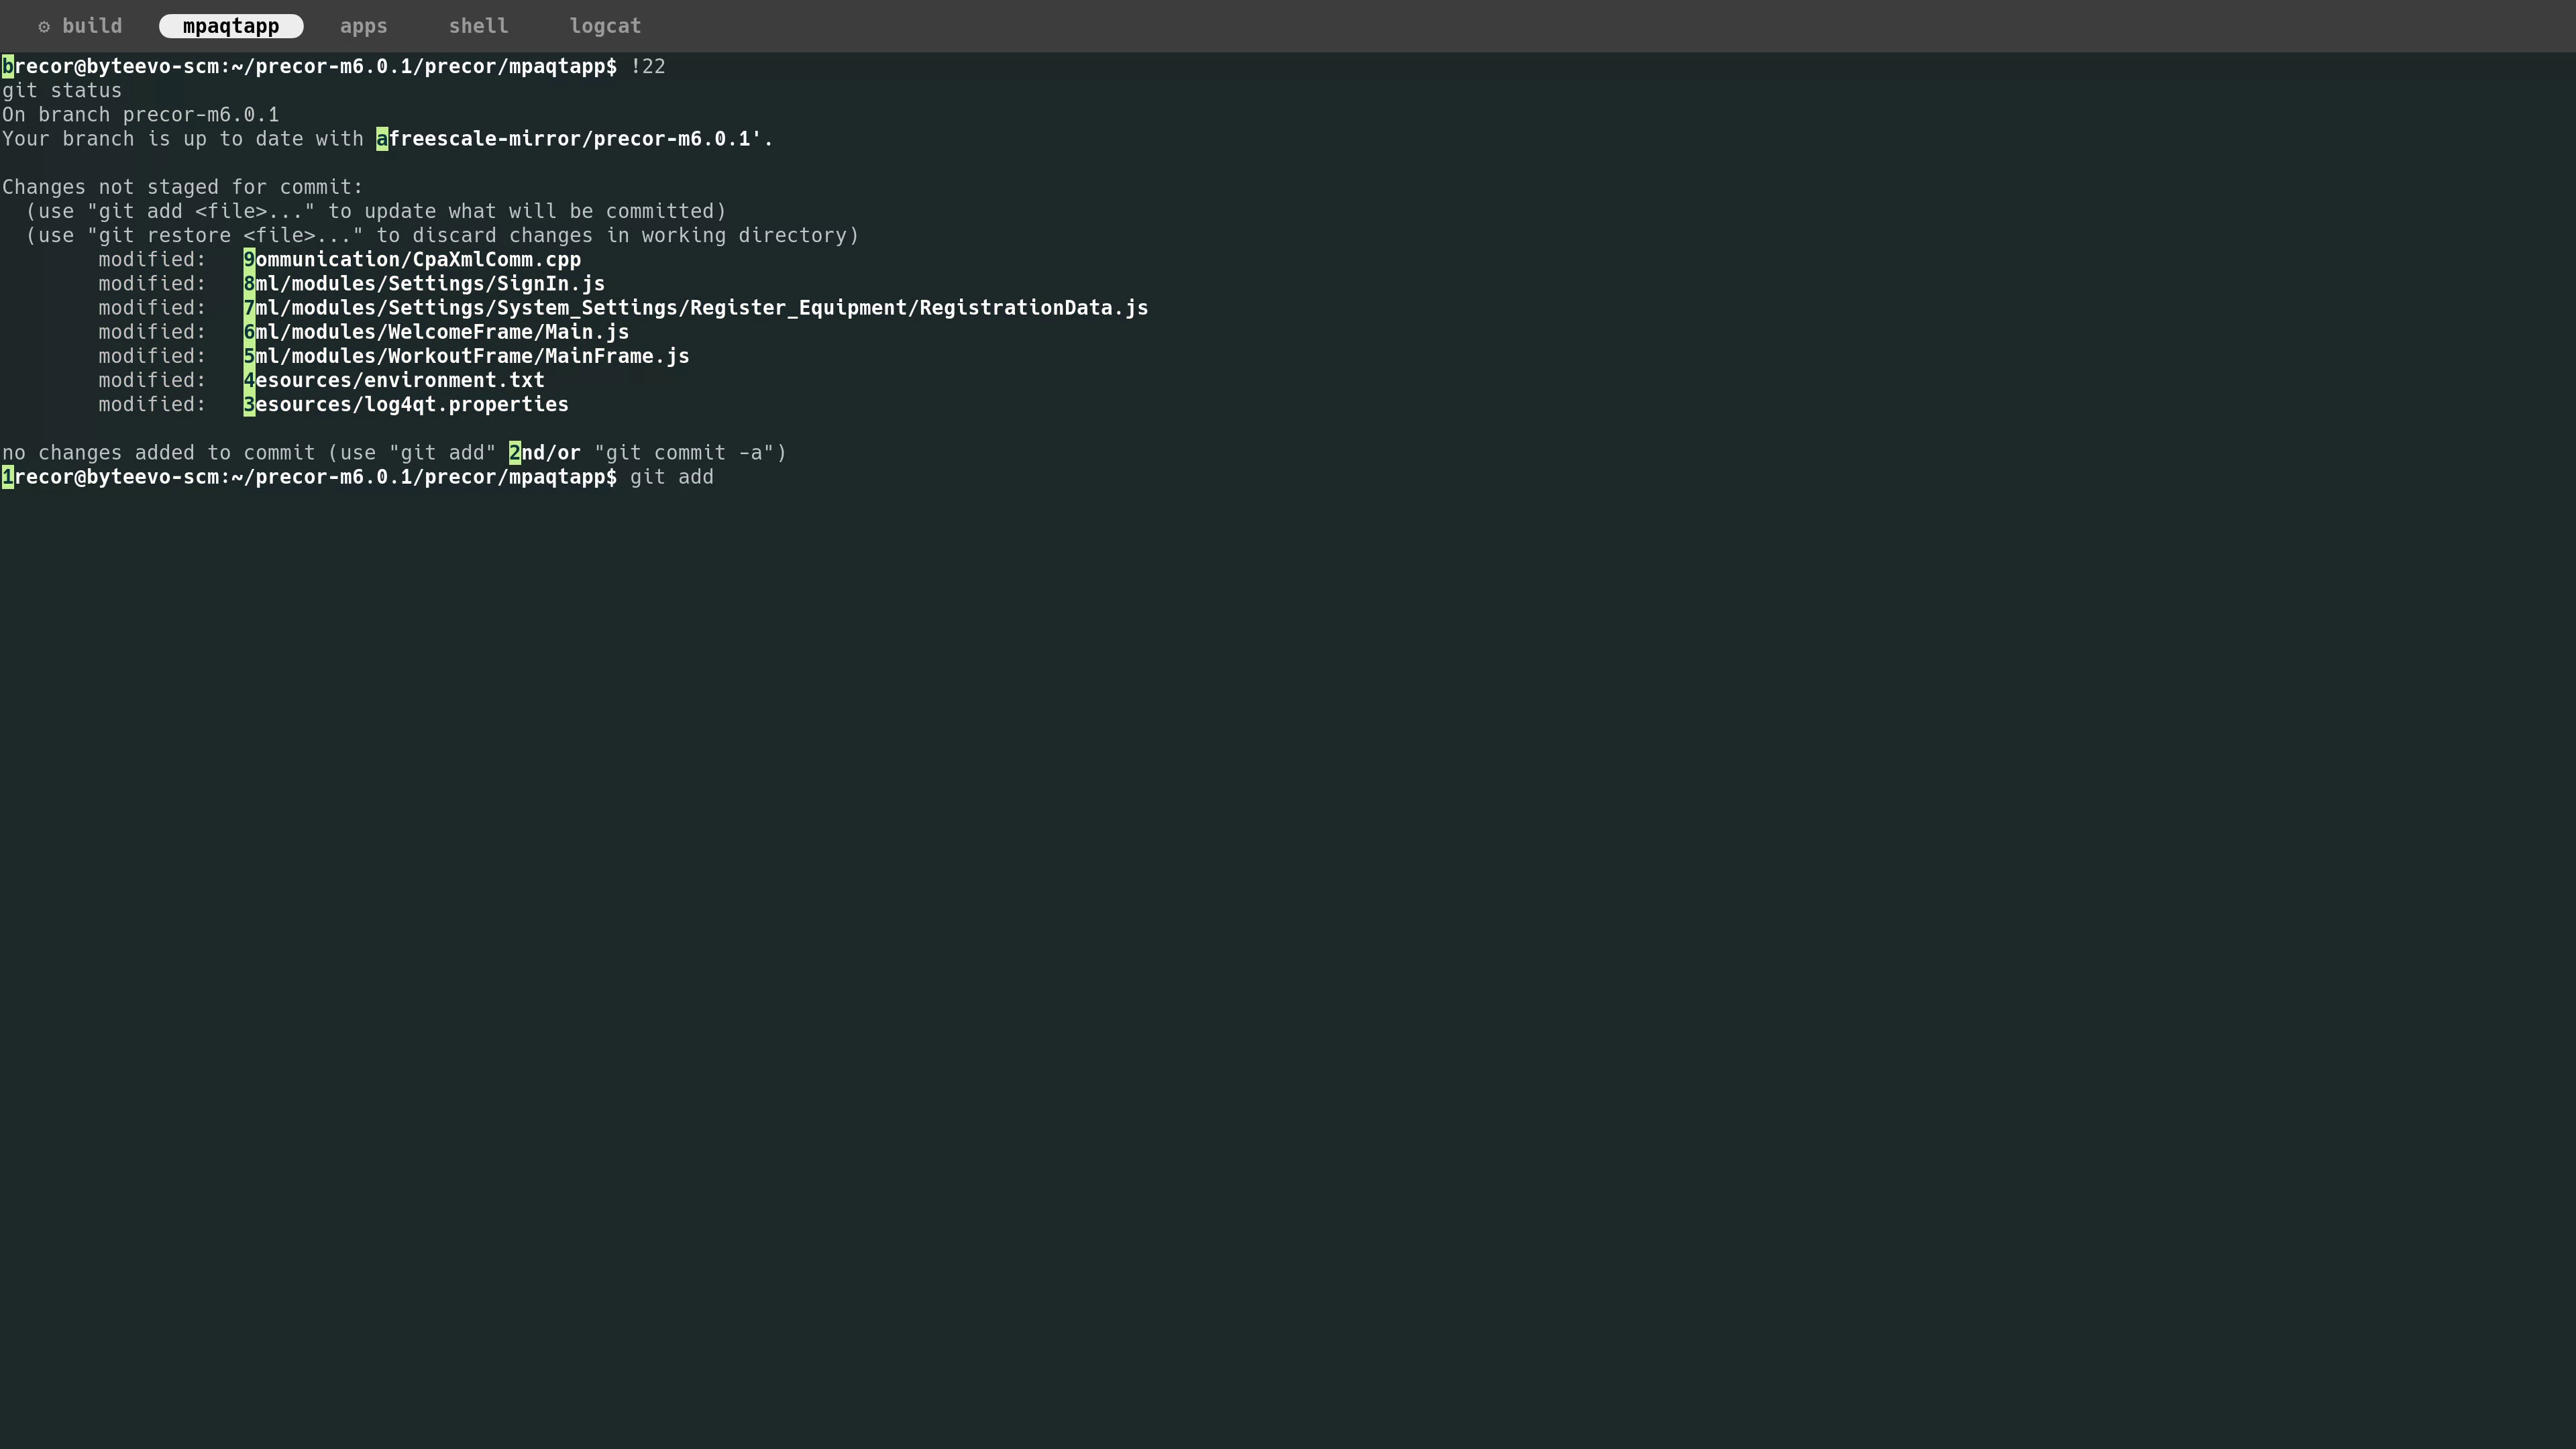Screen dimensions: 2576x1449
Task: Open the RegistrationData.js file path
Action: 696,307
